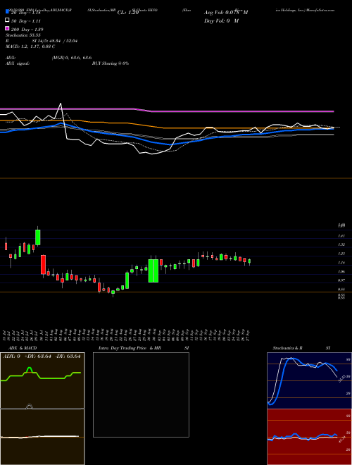Click the 'MACD: 1.2, 1.17, 0.03 C' readout
352x465 pixels.
point(30,46)
